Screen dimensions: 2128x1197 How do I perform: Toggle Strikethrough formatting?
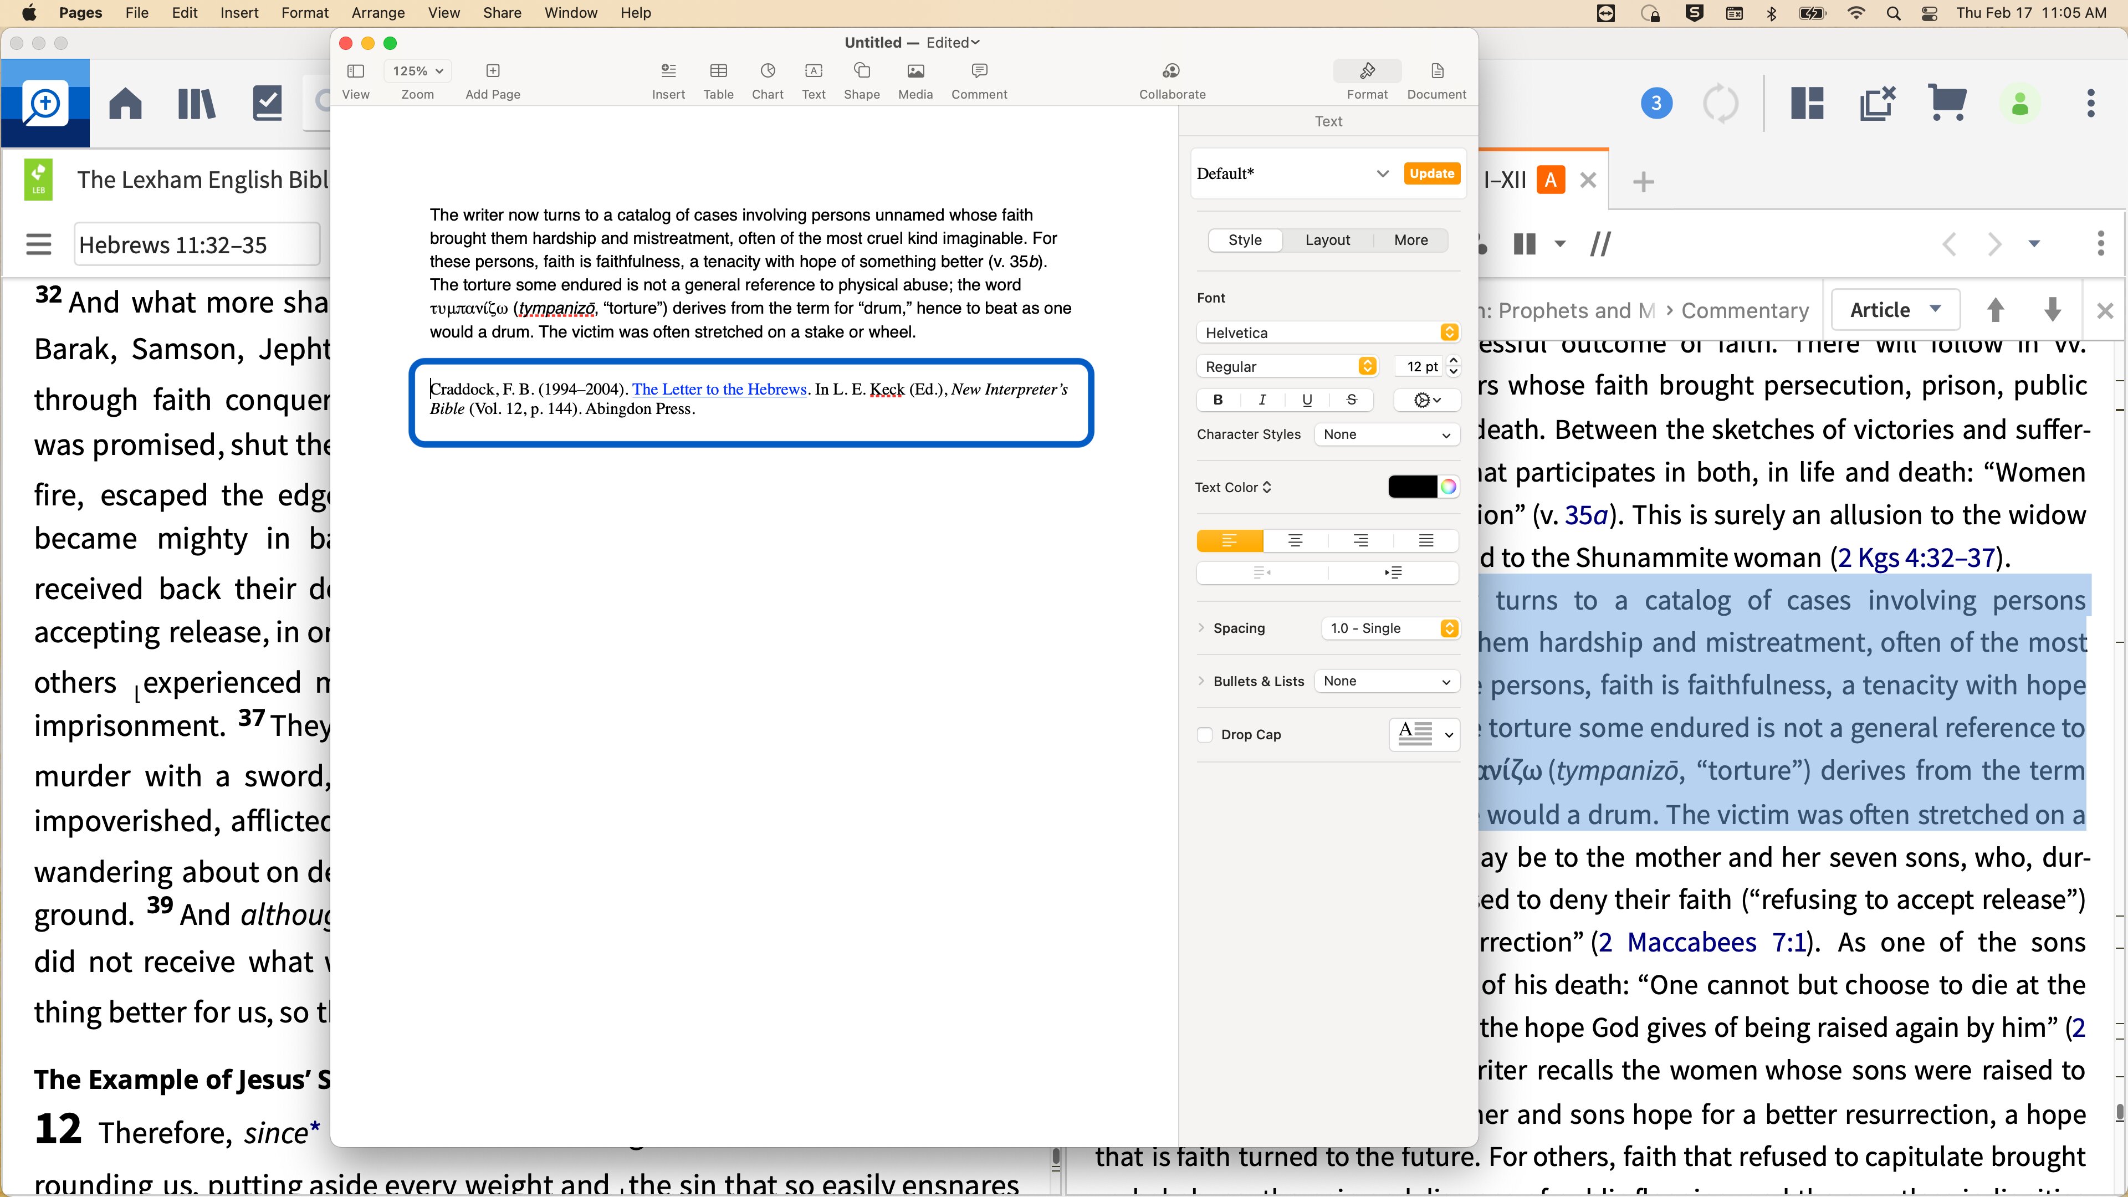pos(1352,400)
